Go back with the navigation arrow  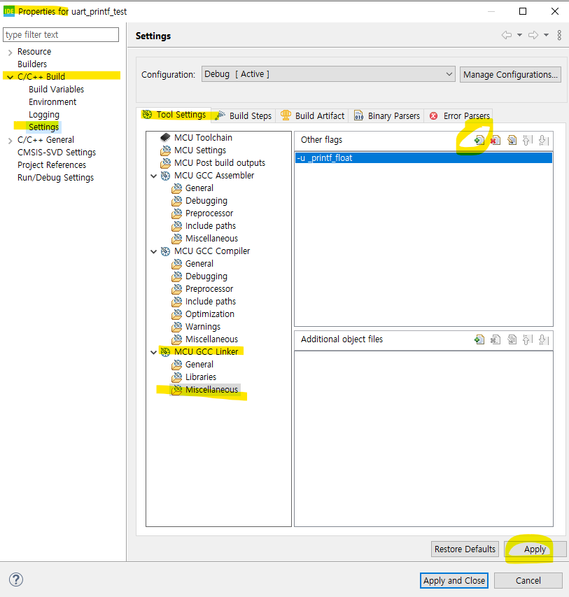coord(507,35)
